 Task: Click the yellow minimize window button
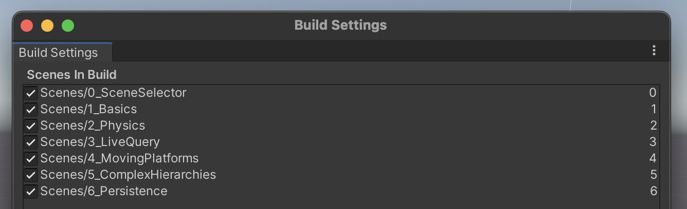pos(47,26)
